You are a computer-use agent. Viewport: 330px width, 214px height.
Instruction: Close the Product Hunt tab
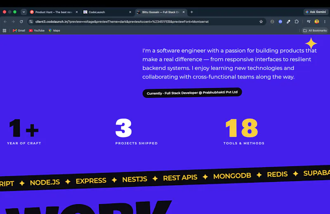point(77,12)
